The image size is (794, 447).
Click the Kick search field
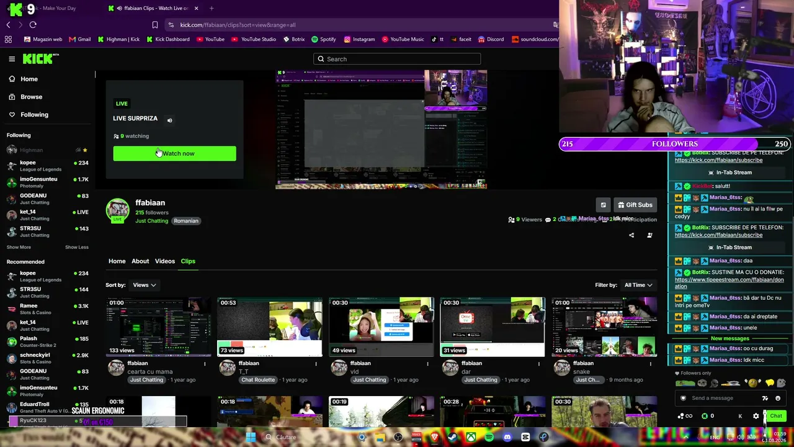point(397,59)
